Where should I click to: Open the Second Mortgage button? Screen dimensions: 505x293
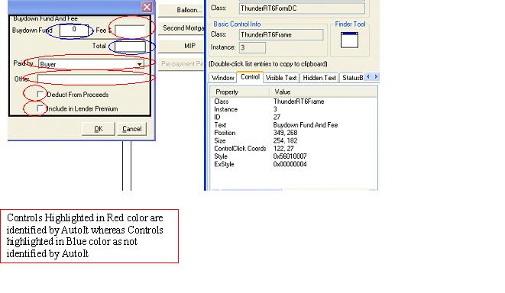[182, 28]
